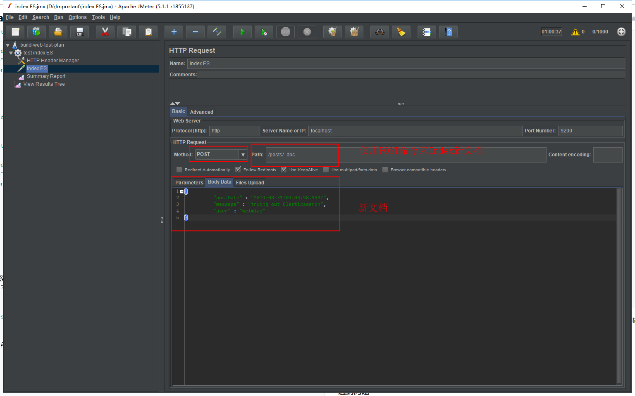The height and width of the screenshot is (396, 635).
Task: Start test with no pauses icon
Action: (x=264, y=32)
